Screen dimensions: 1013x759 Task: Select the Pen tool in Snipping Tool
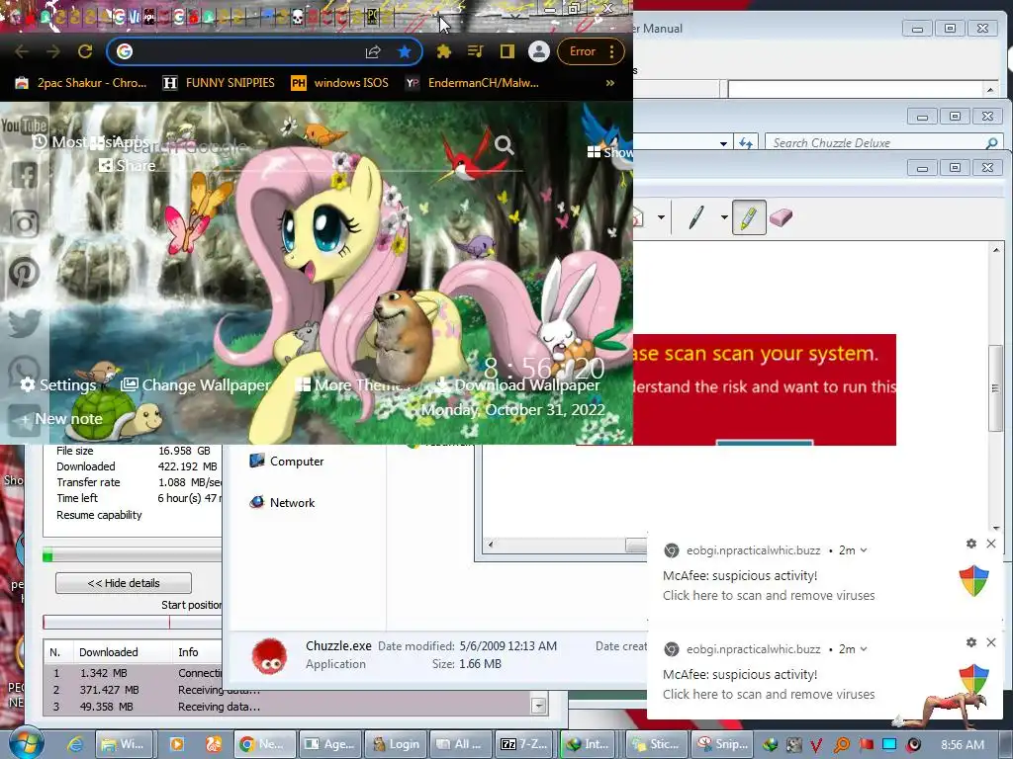[695, 217]
